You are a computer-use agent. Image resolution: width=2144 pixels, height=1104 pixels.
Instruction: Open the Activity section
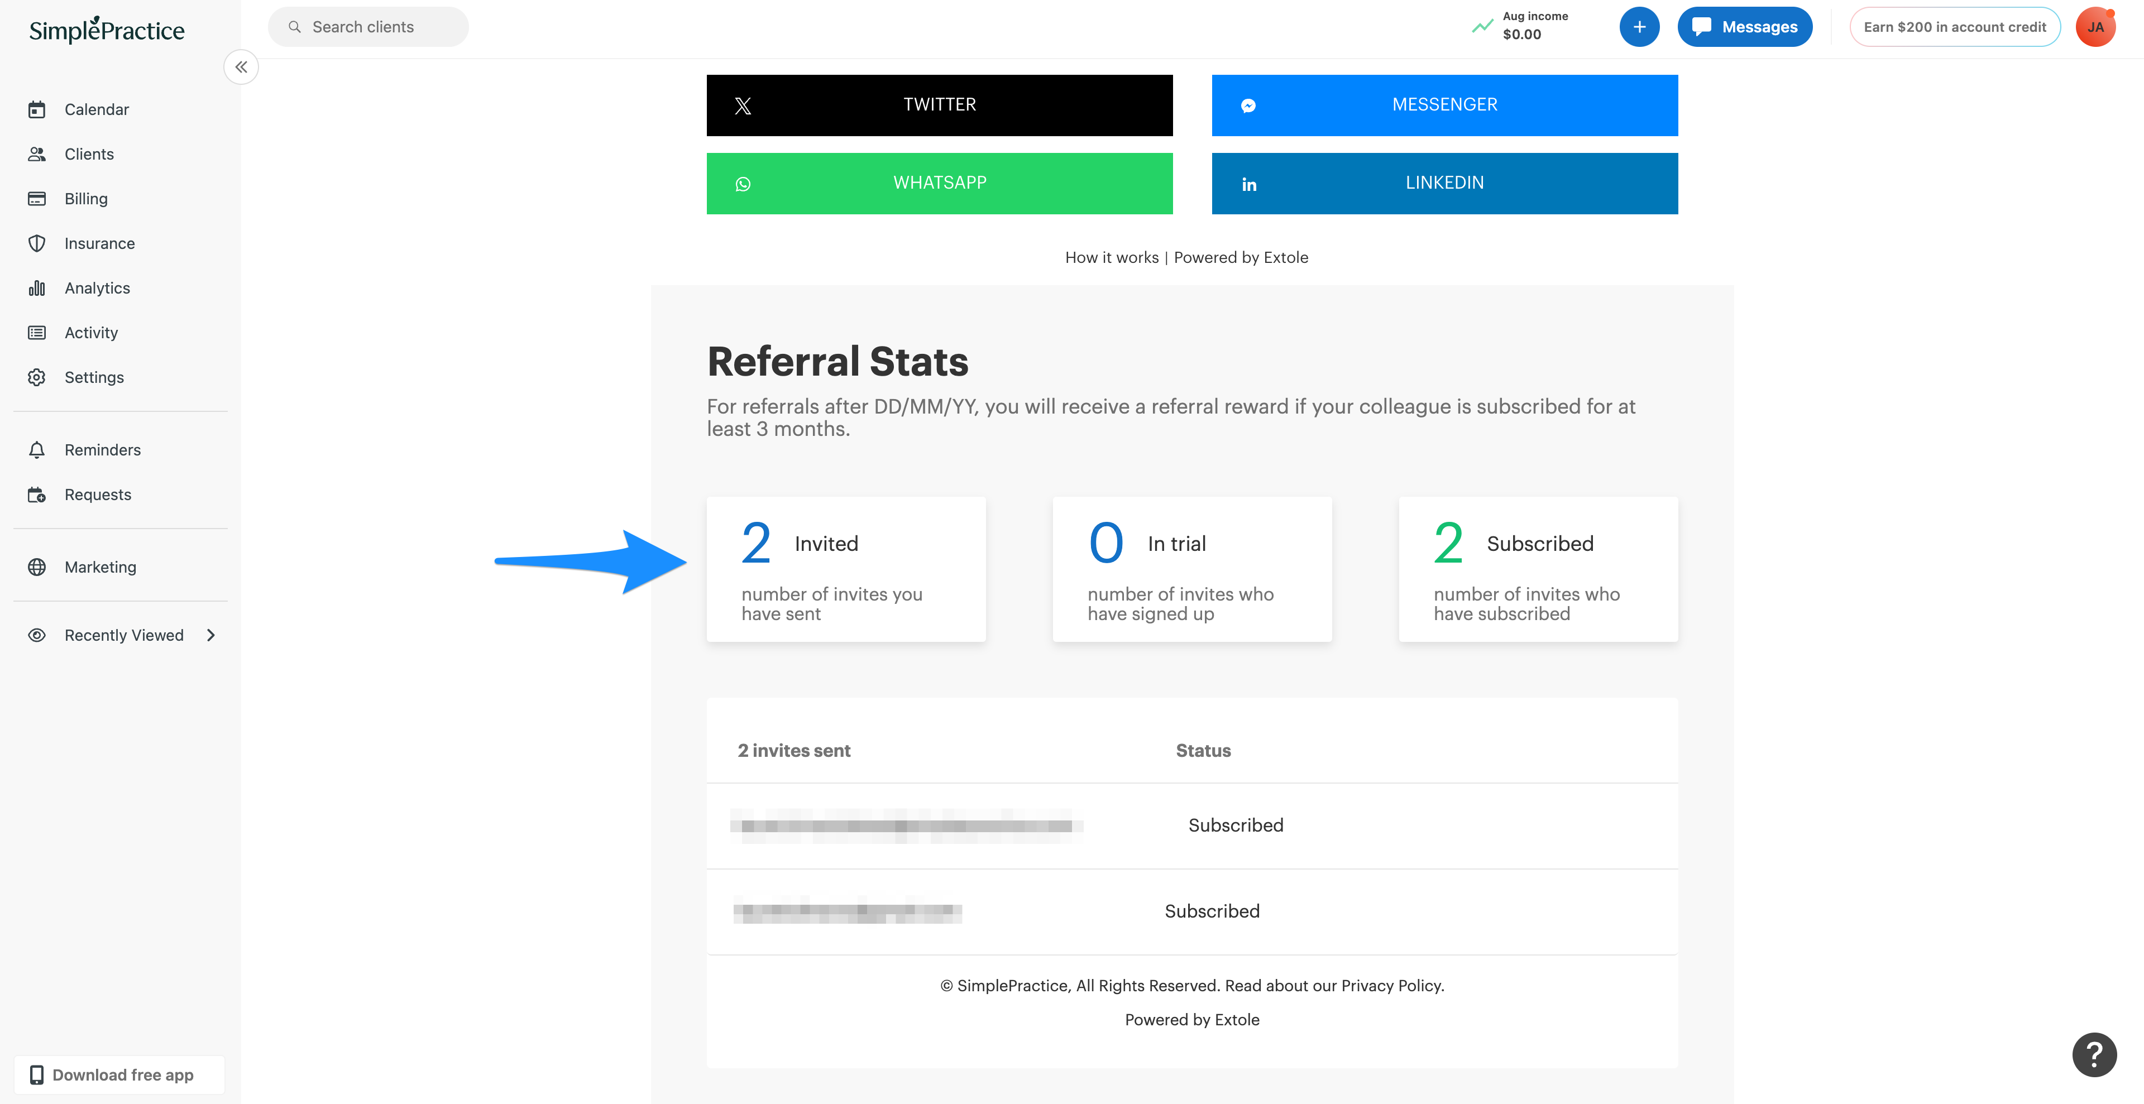90,333
